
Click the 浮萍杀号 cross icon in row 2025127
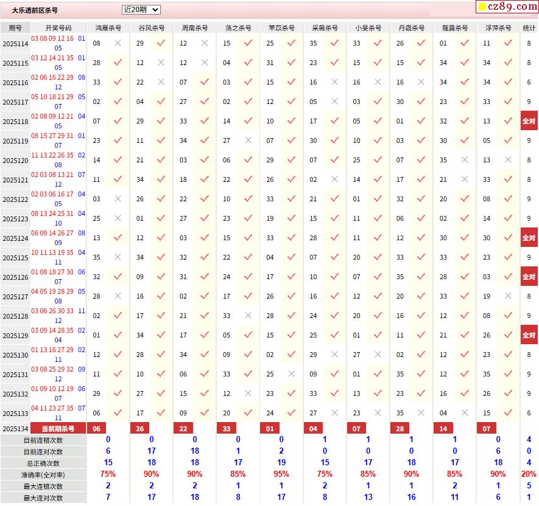coord(508,296)
